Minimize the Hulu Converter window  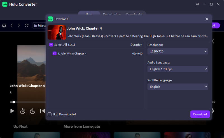coord(204,4)
